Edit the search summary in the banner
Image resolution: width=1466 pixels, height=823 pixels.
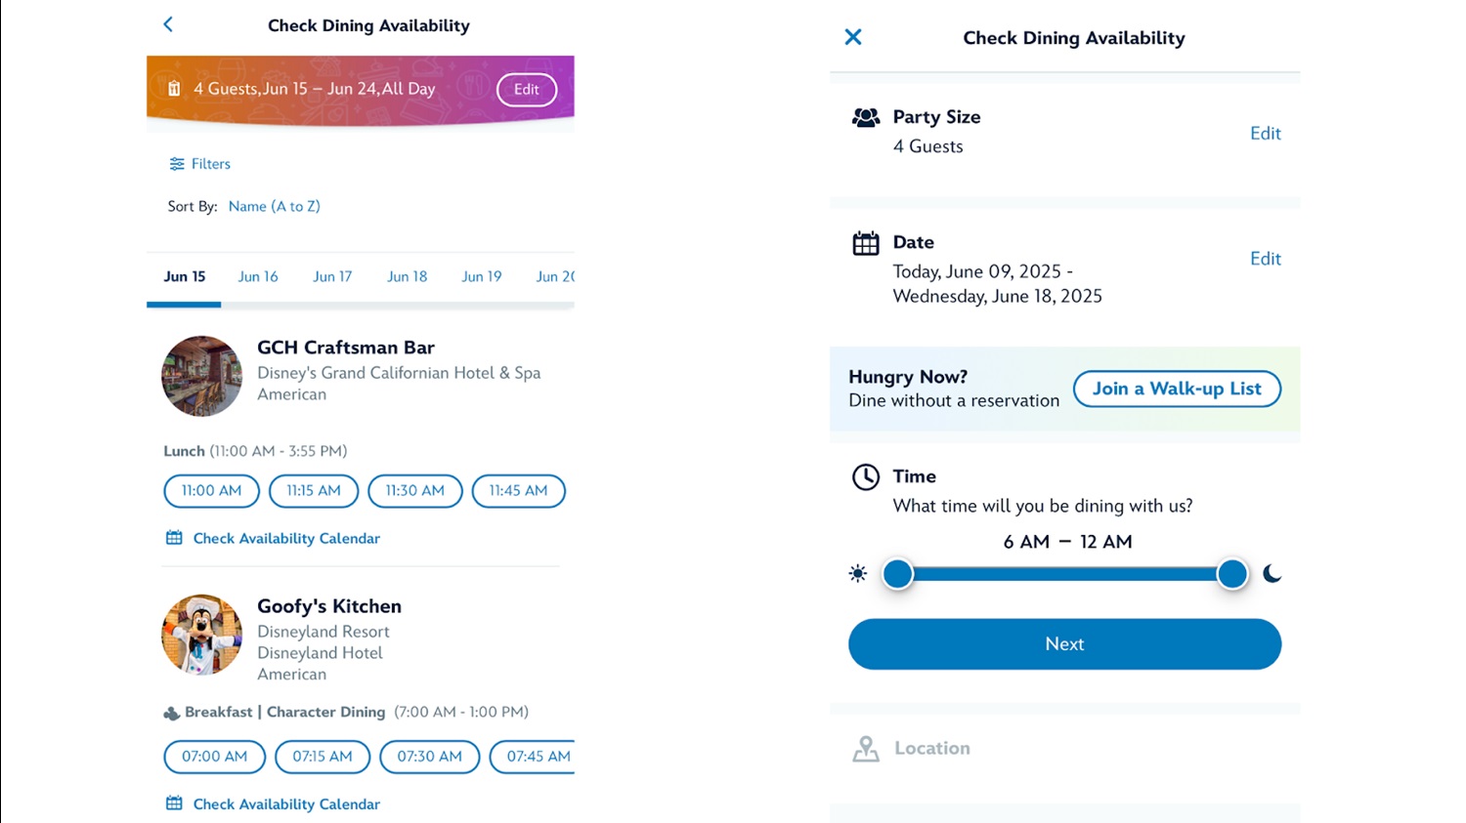526,90
